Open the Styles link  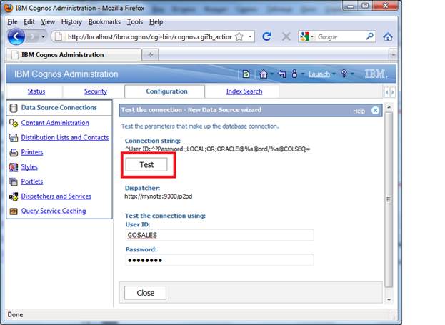pos(29,167)
